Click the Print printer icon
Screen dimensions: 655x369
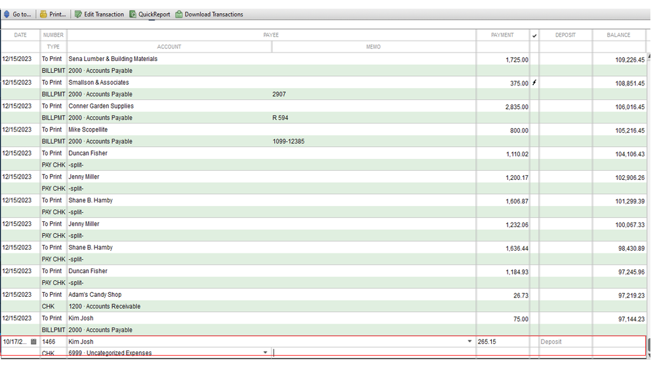(x=43, y=14)
